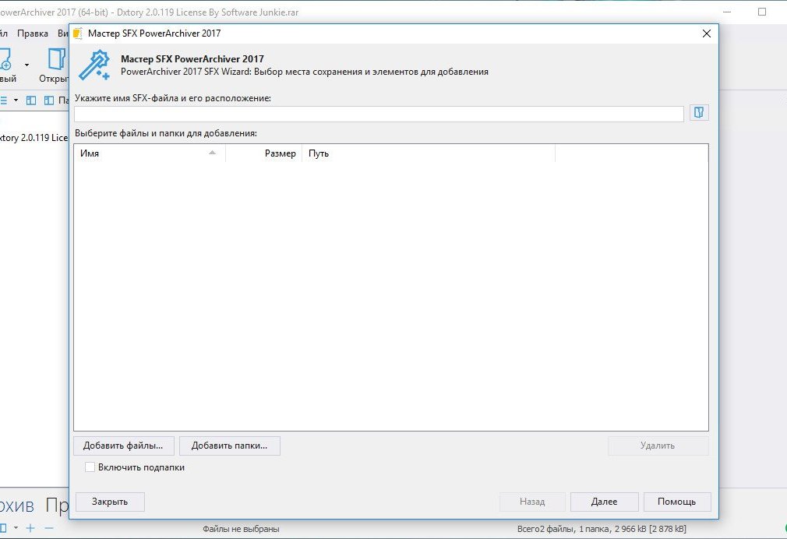Sort the list by the 'Имя' column header

[x=150, y=153]
